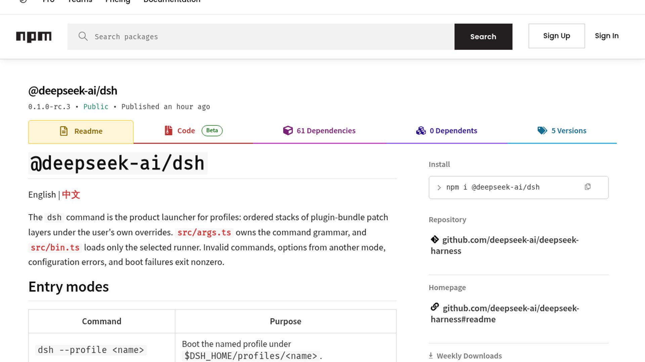Click the Readme document icon
Image resolution: width=645 pixels, height=362 pixels.
[64, 131]
